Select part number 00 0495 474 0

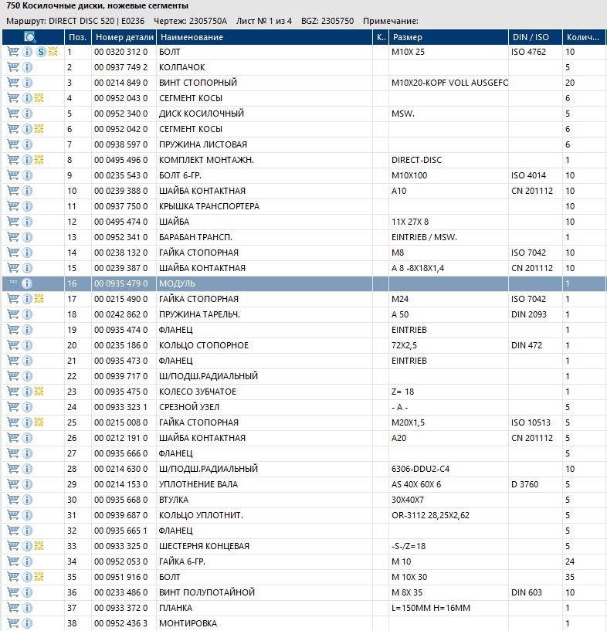coord(120,222)
